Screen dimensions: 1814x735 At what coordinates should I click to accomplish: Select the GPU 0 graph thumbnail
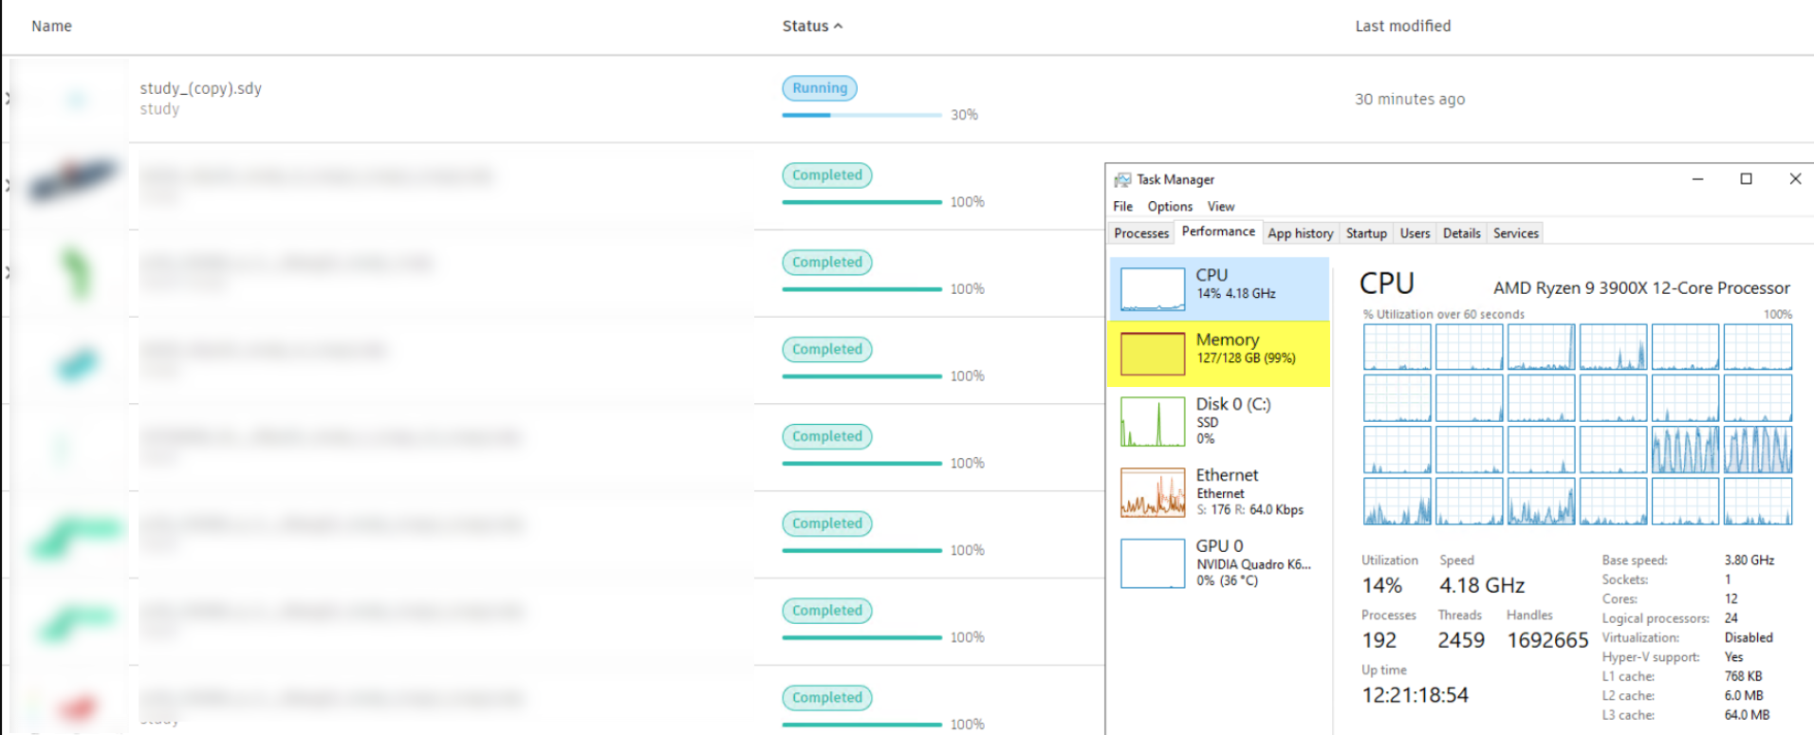(1152, 563)
